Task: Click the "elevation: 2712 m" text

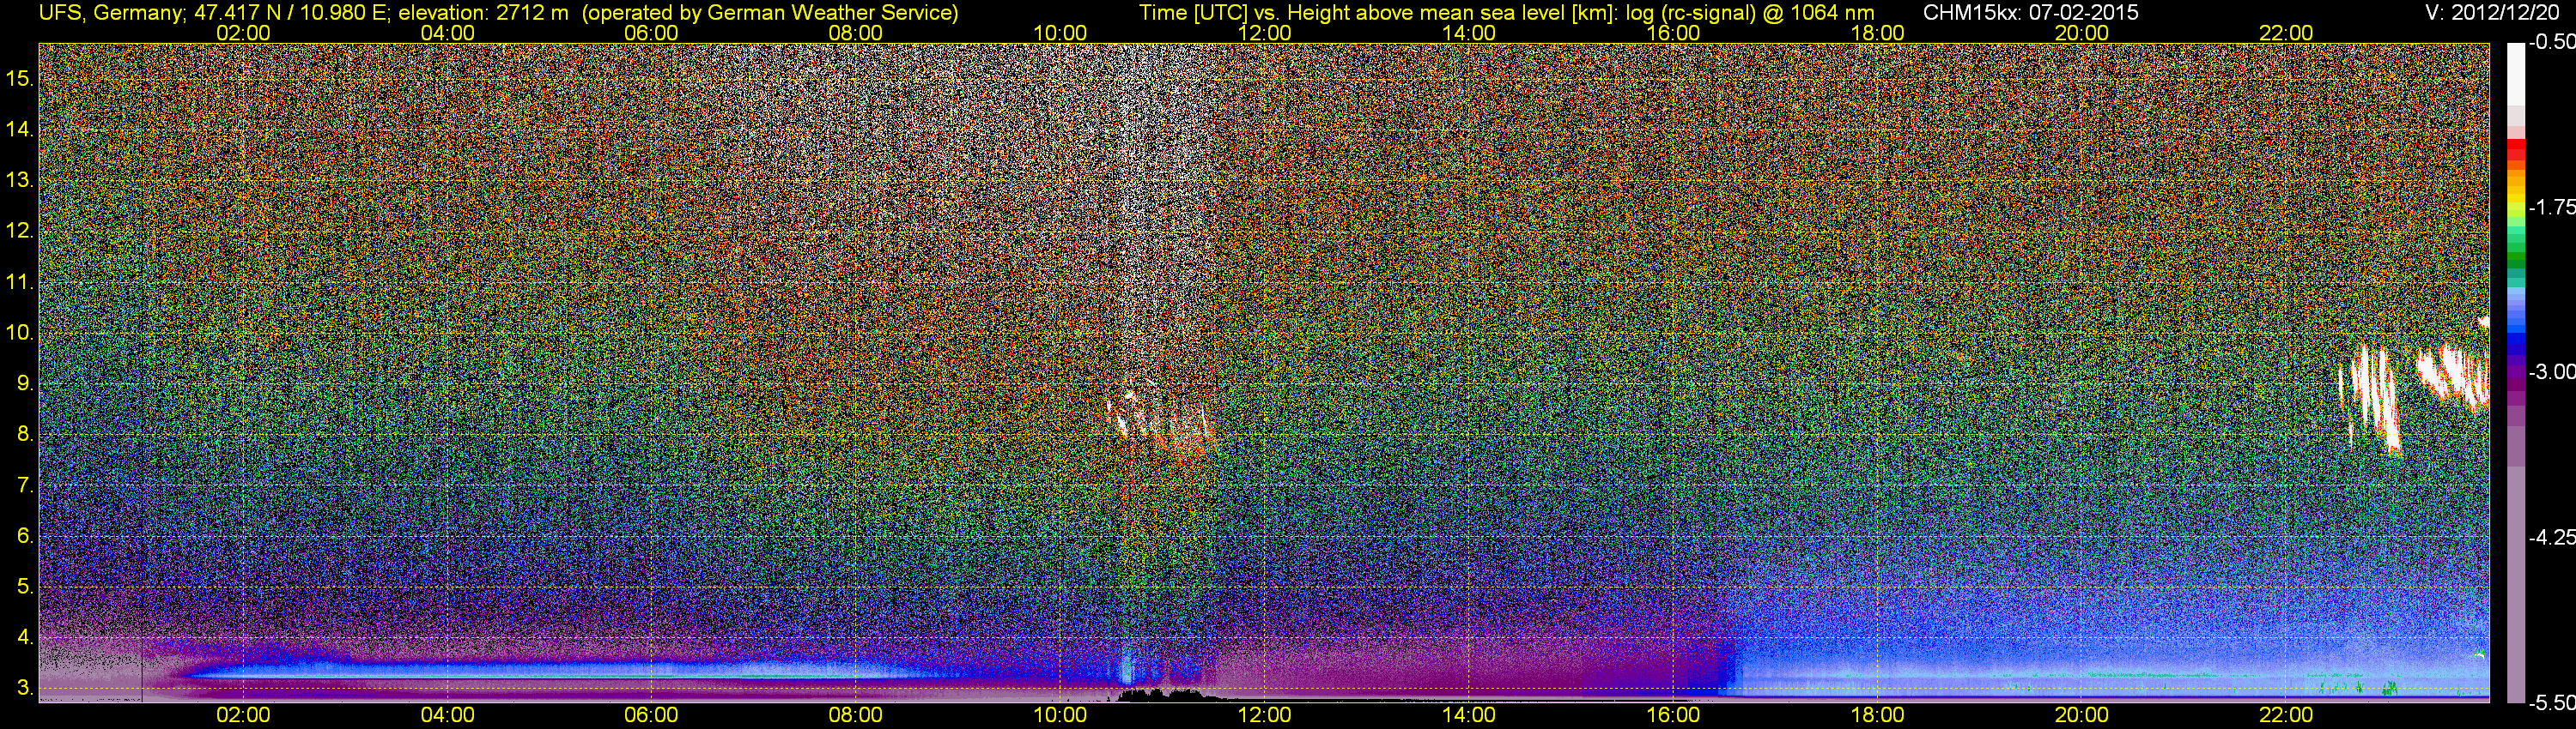Action: 485,13
